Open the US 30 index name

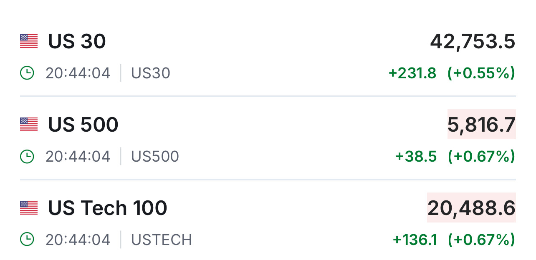[x=77, y=41]
